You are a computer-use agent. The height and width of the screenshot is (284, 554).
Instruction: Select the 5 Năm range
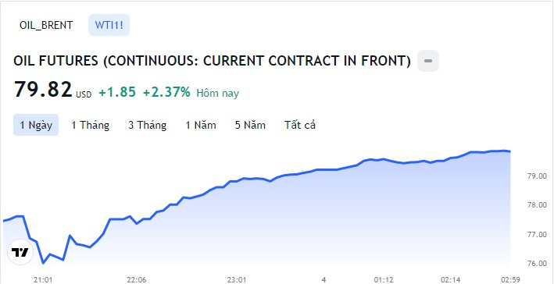click(x=250, y=125)
